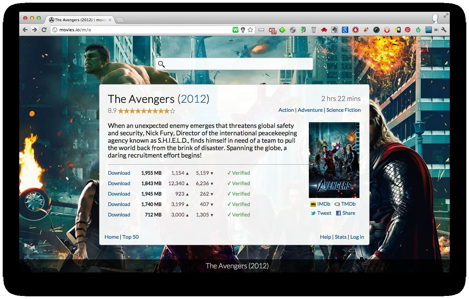Share the movie on Facebook
Screen dimensions: 469x299
pos(346,213)
